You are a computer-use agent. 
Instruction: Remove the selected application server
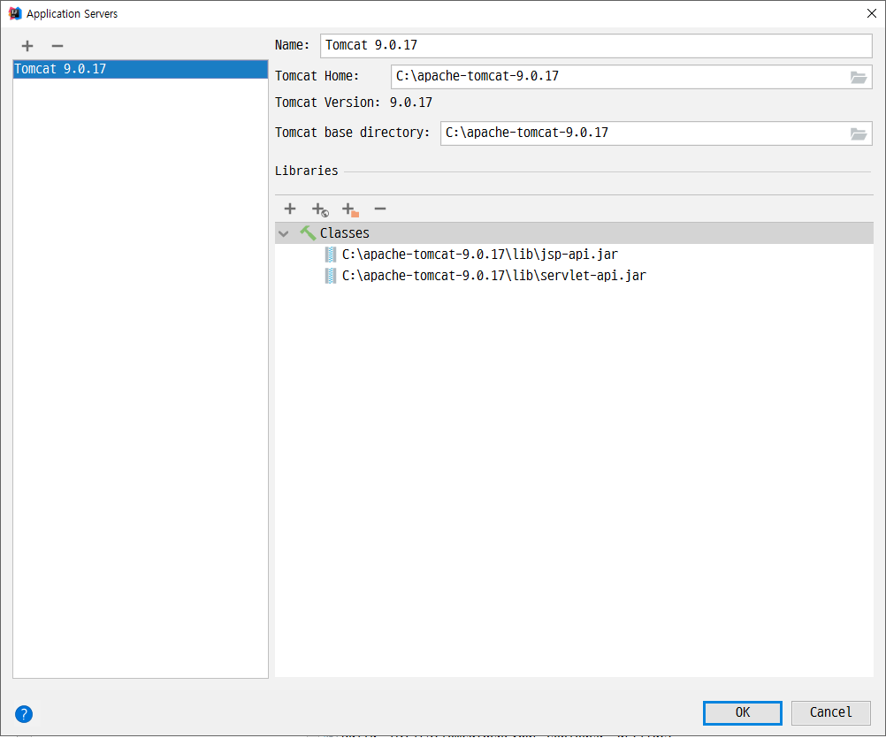click(x=57, y=46)
